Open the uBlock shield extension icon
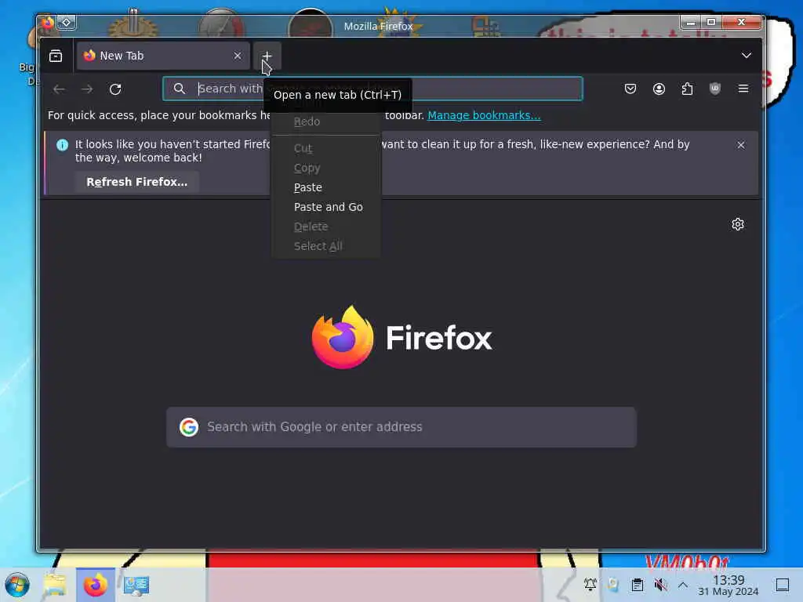This screenshot has width=803, height=602. pyautogui.click(x=715, y=89)
